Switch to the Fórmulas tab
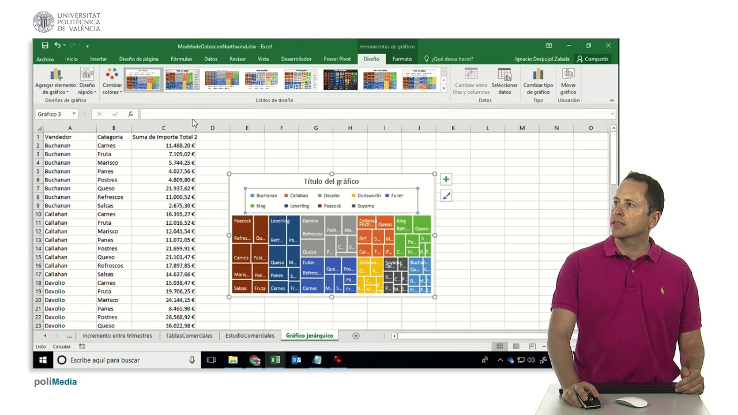 [x=181, y=59]
